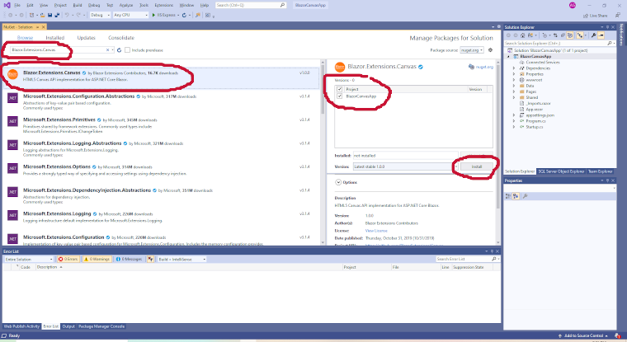Open the Build + IntelliSense dropdown
627x342 pixels.
(181, 260)
